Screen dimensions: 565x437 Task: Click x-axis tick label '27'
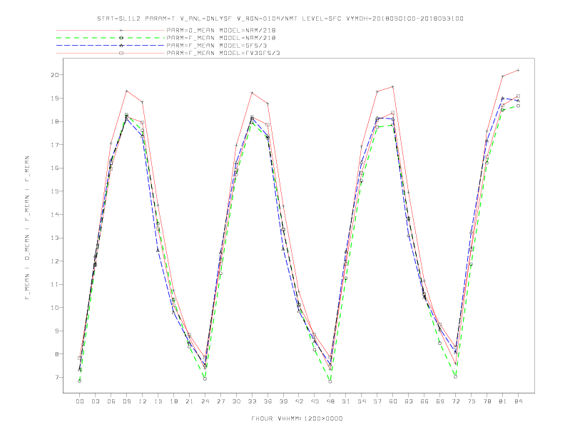point(220,401)
